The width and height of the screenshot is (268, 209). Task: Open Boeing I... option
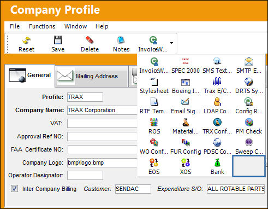click(x=186, y=85)
